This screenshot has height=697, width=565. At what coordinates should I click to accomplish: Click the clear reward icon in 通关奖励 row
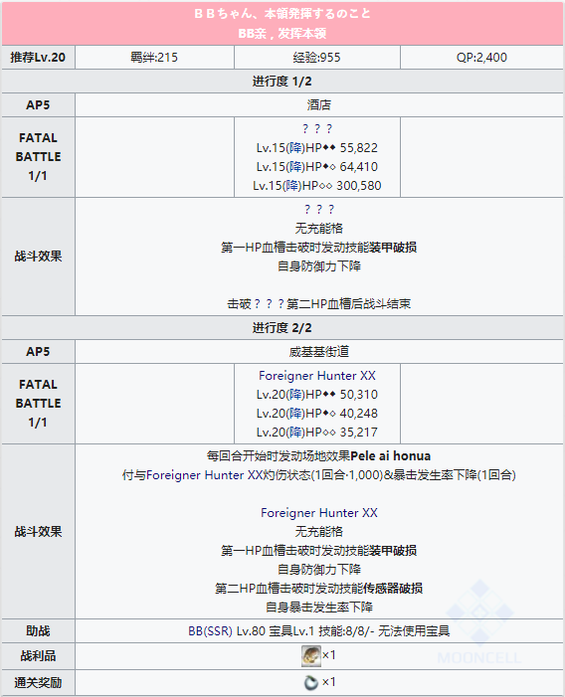click(x=310, y=682)
